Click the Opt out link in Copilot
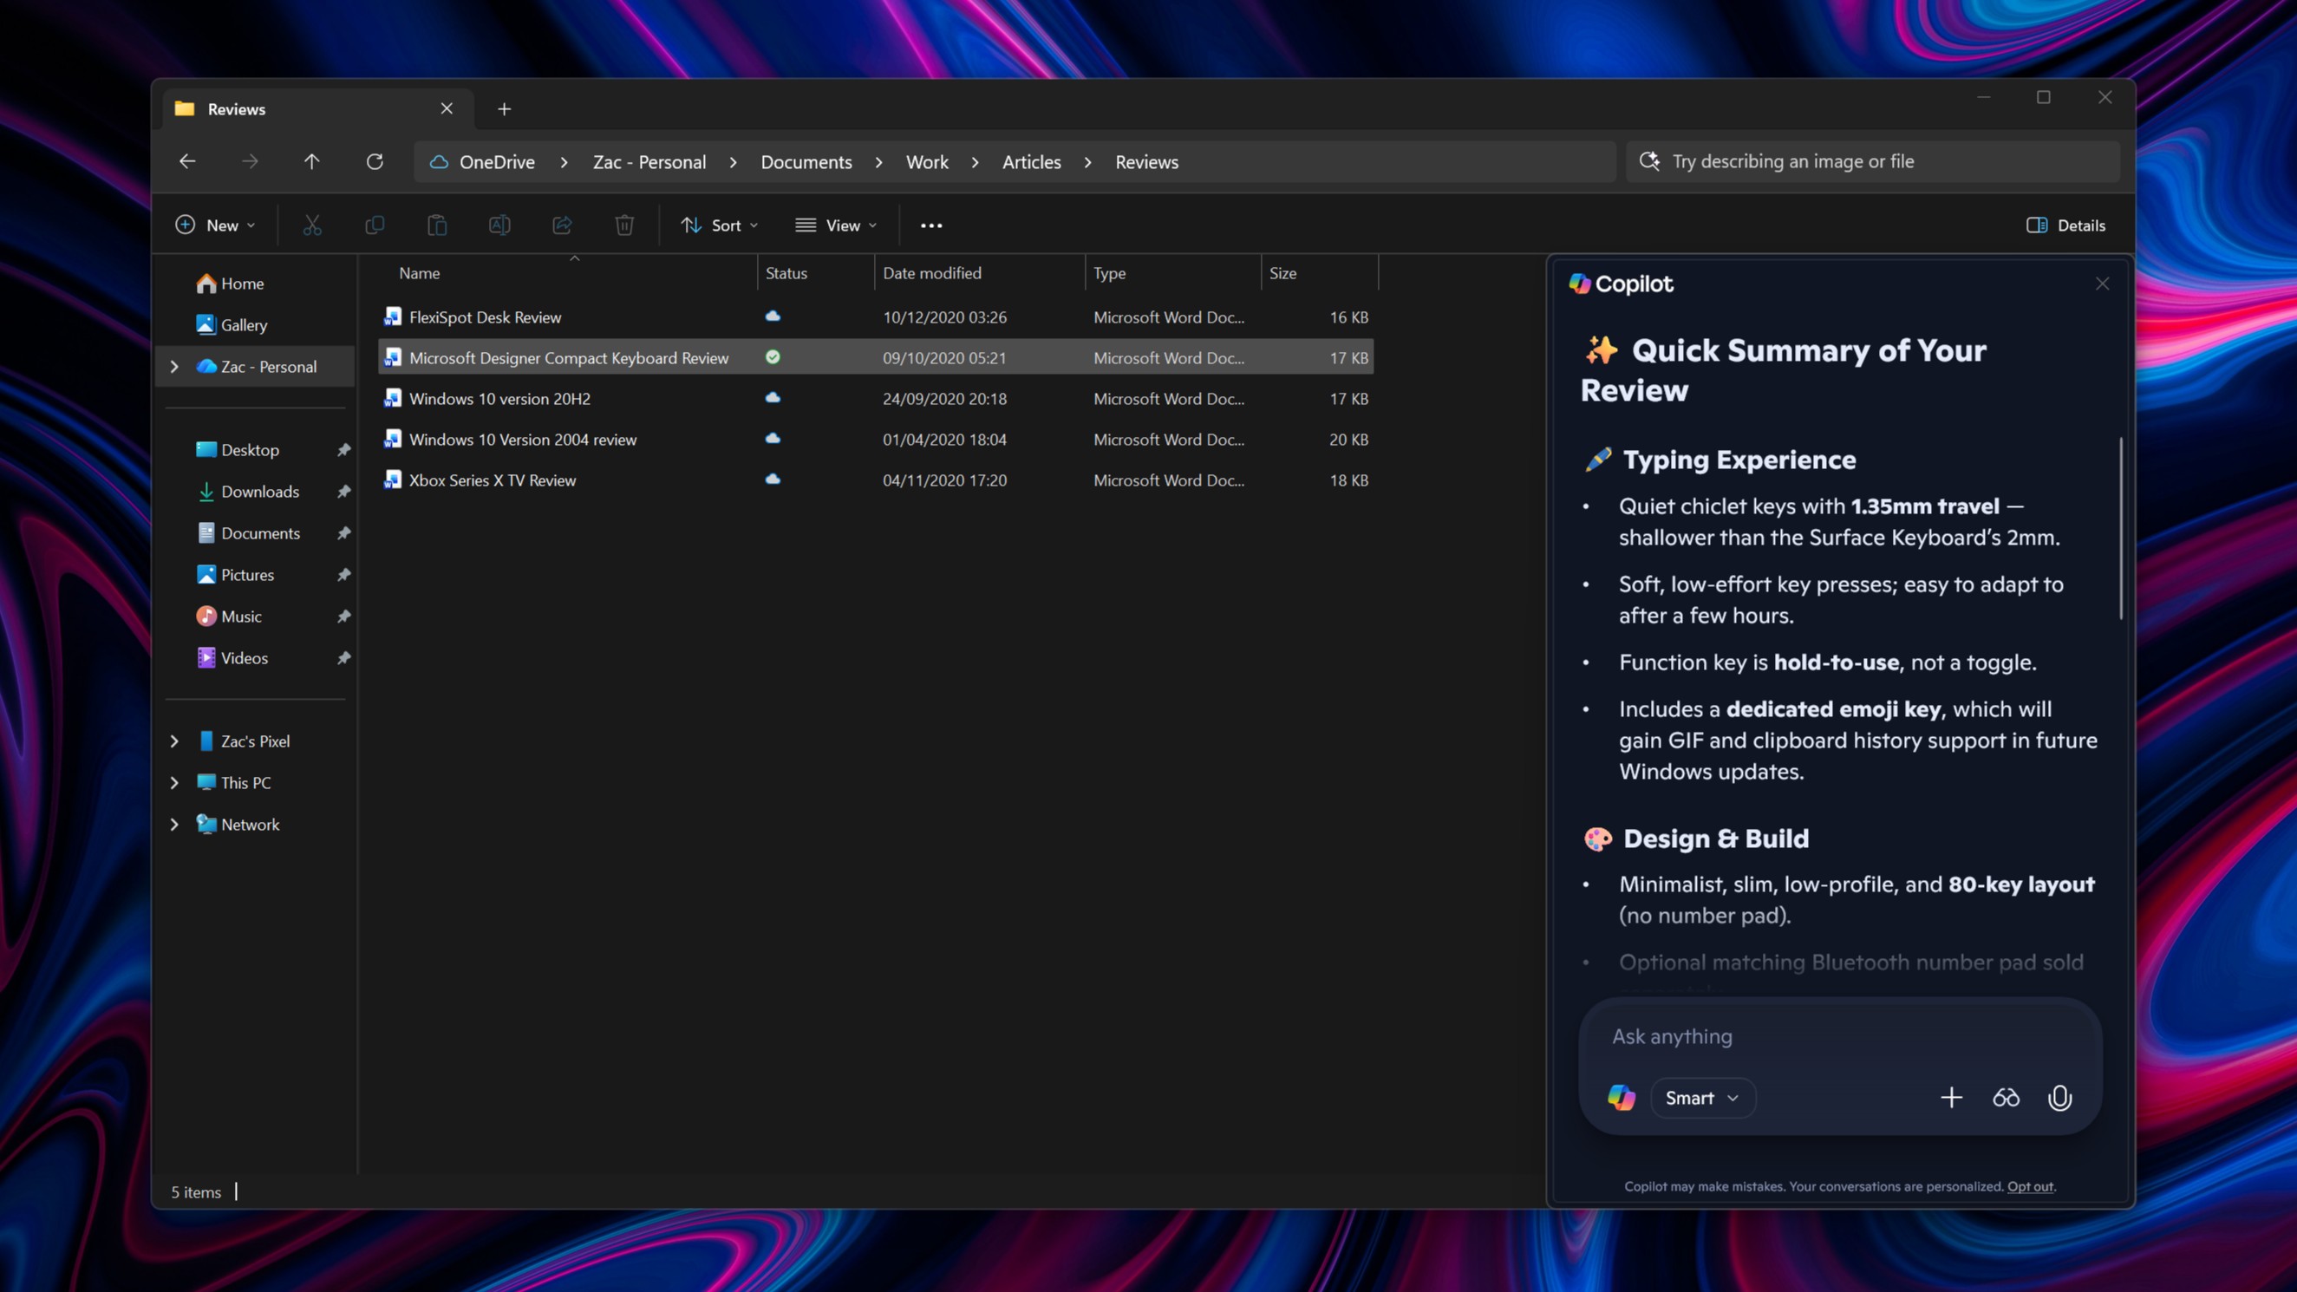This screenshot has height=1292, width=2297. coord(2031,1187)
